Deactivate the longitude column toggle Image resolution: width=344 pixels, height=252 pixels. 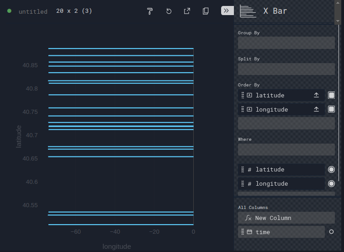(x=331, y=183)
